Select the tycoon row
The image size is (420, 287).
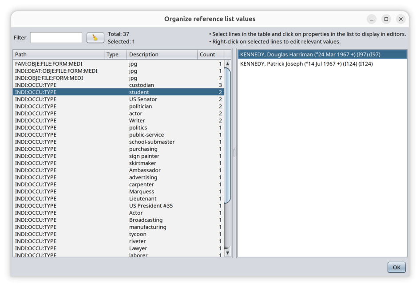(119, 234)
